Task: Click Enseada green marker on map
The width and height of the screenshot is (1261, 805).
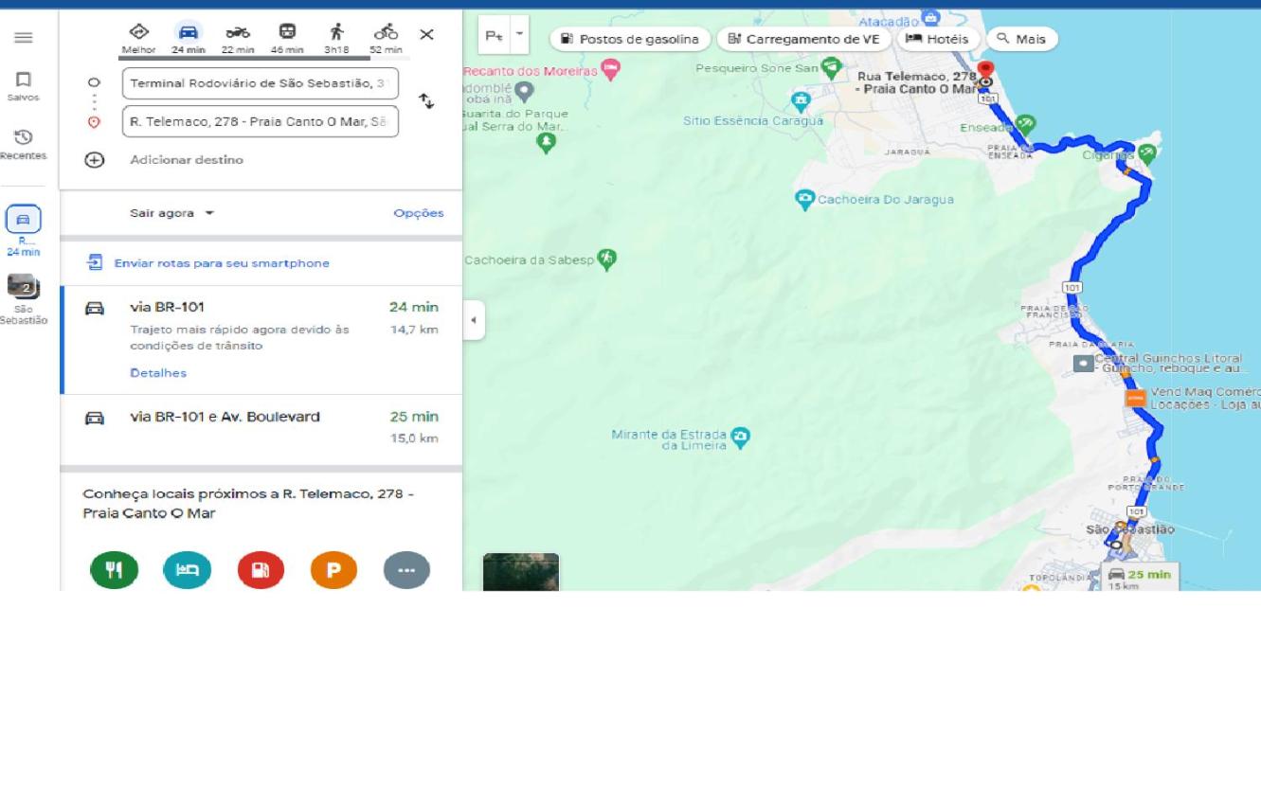Action: click(1026, 125)
